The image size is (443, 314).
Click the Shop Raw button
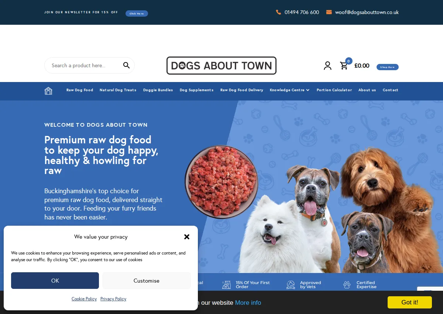pyautogui.click(x=388, y=67)
